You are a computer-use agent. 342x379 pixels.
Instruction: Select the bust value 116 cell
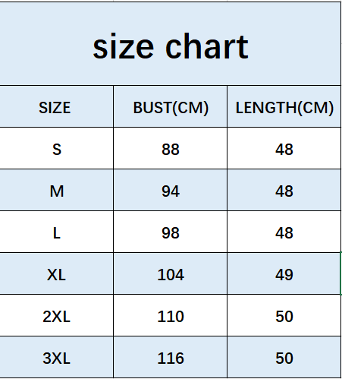171,357
